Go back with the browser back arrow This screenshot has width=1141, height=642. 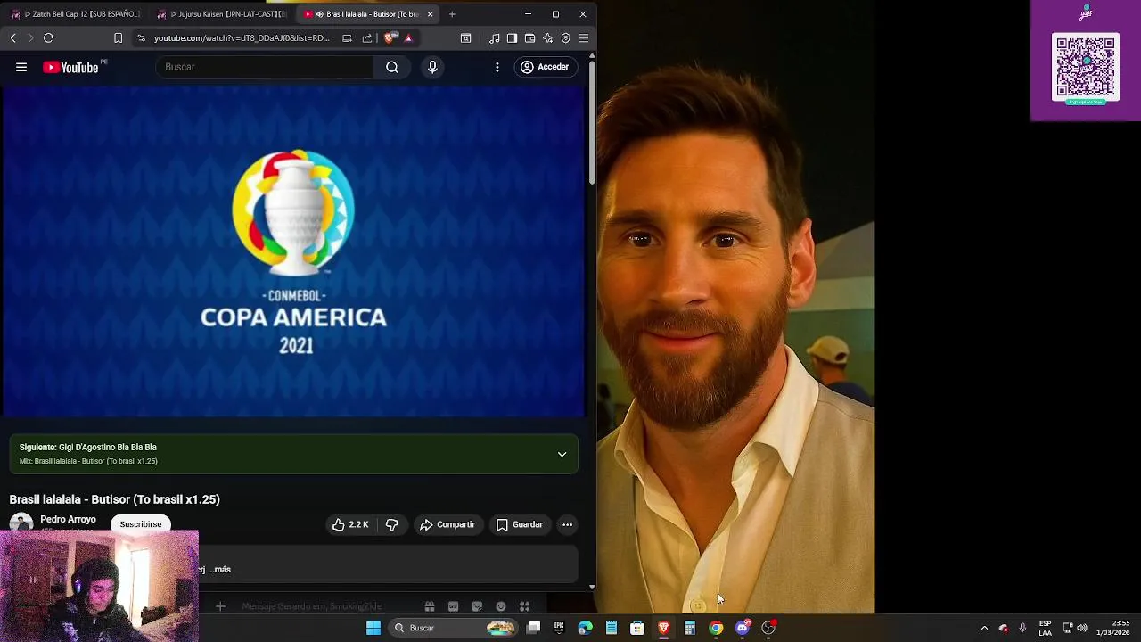click(12, 38)
